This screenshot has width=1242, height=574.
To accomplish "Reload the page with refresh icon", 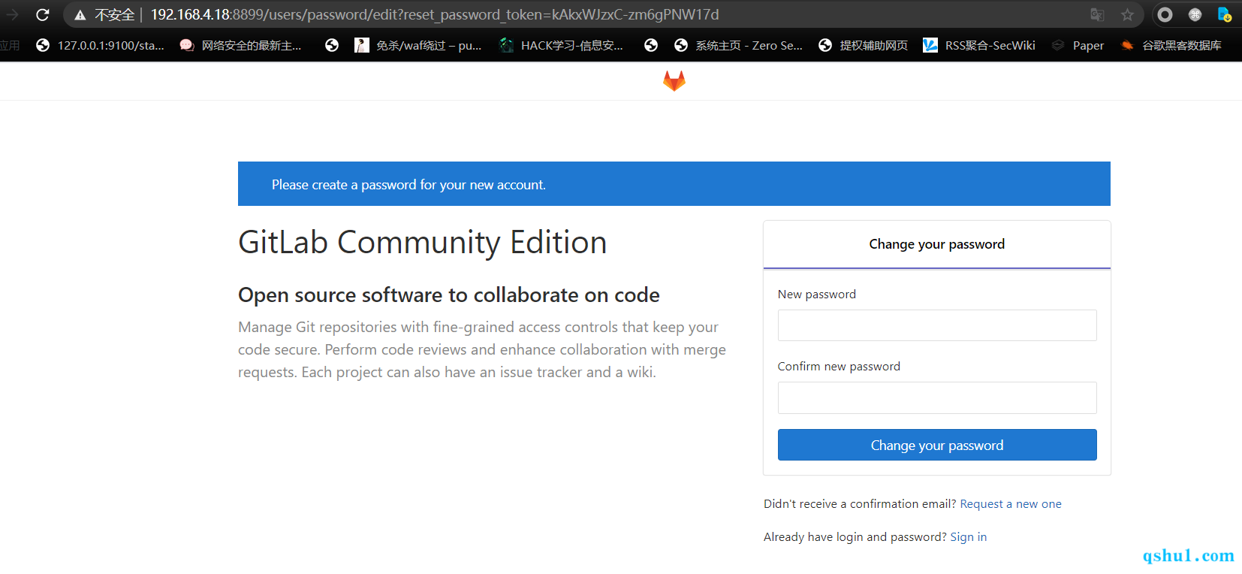I will click(43, 14).
